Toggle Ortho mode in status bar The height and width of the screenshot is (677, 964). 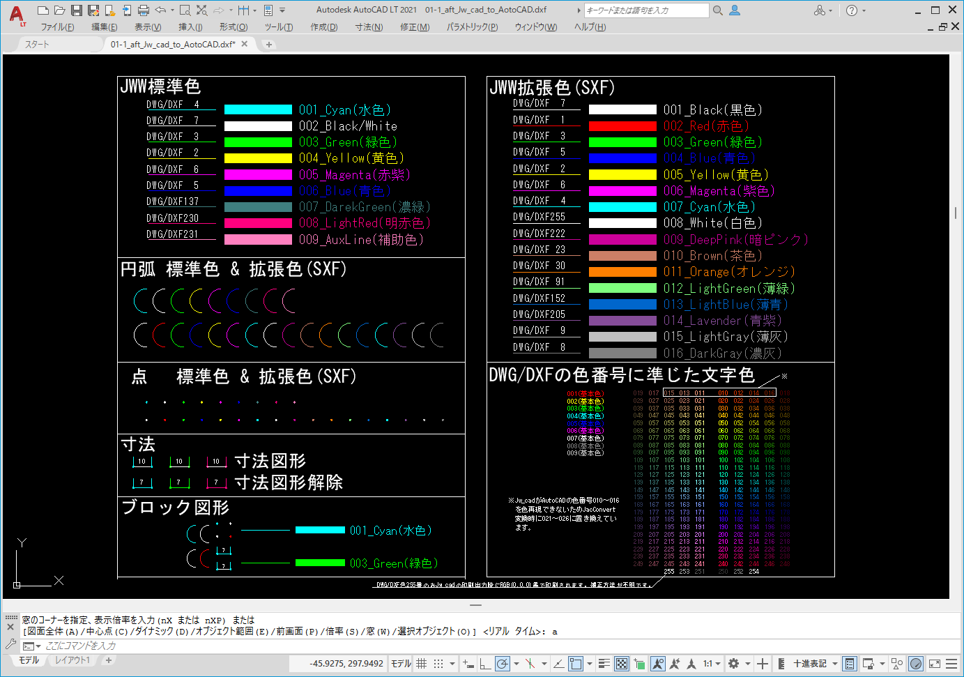tap(485, 664)
